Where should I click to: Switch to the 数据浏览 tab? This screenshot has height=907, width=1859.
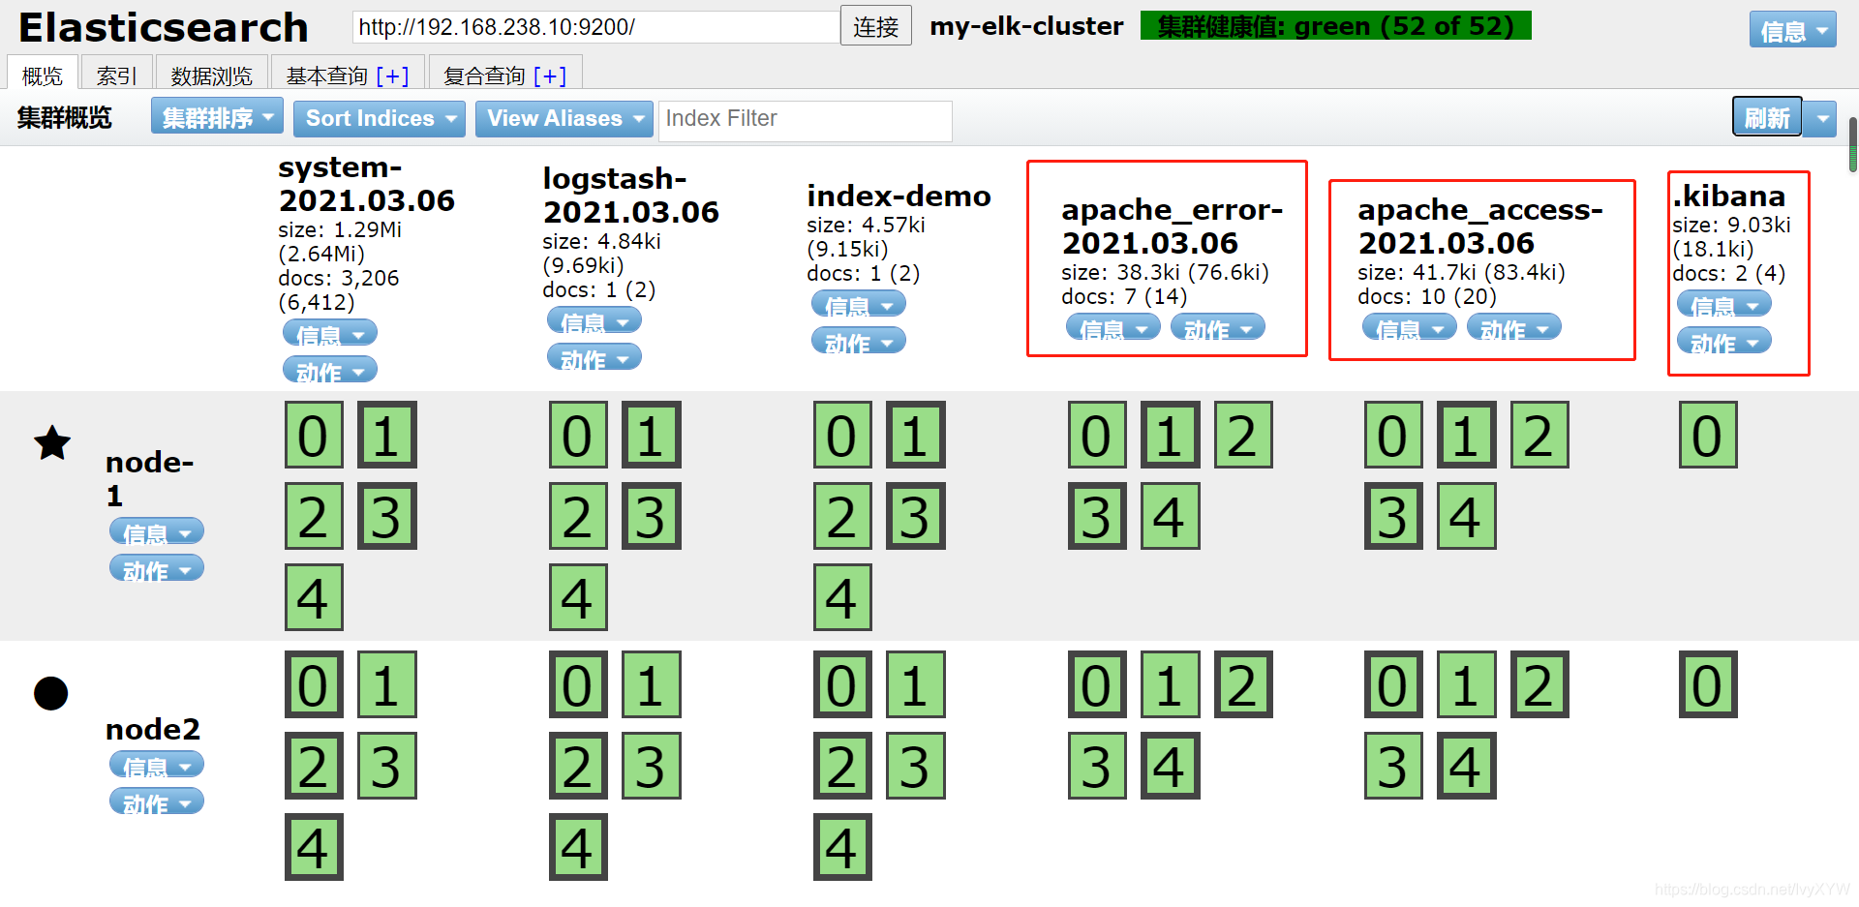pos(211,75)
